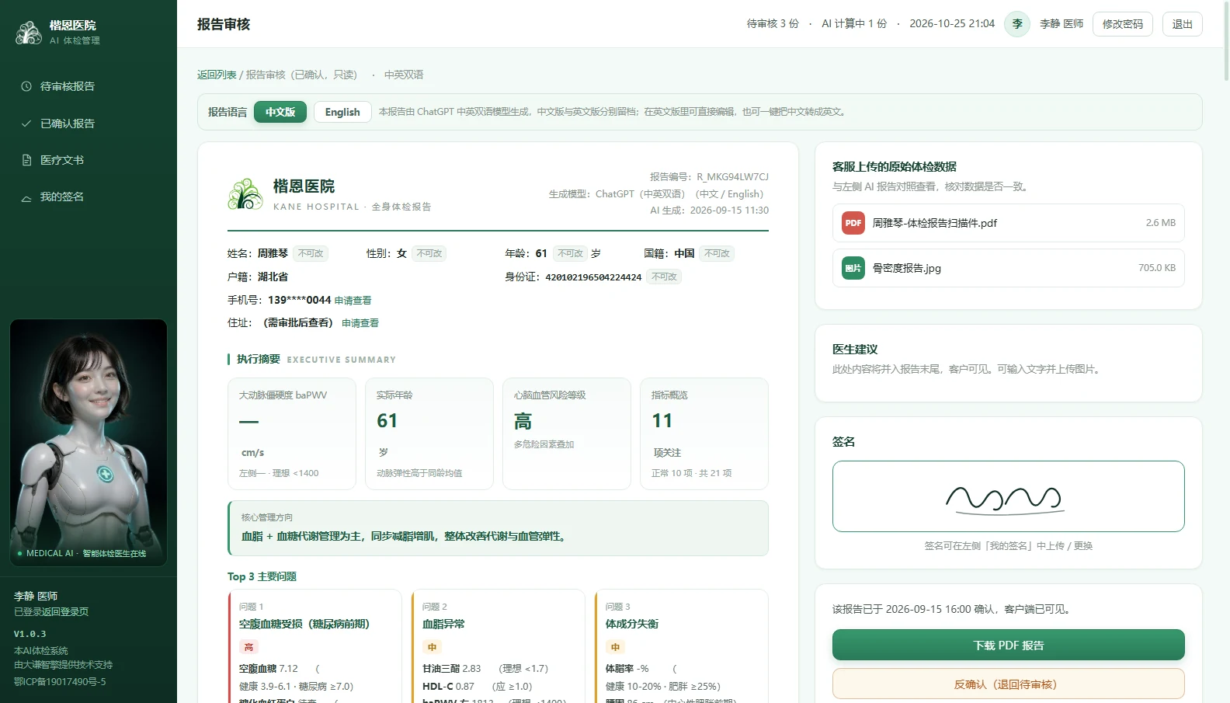Open 我的签名 in the sidebar

click(x=89, y=197)
